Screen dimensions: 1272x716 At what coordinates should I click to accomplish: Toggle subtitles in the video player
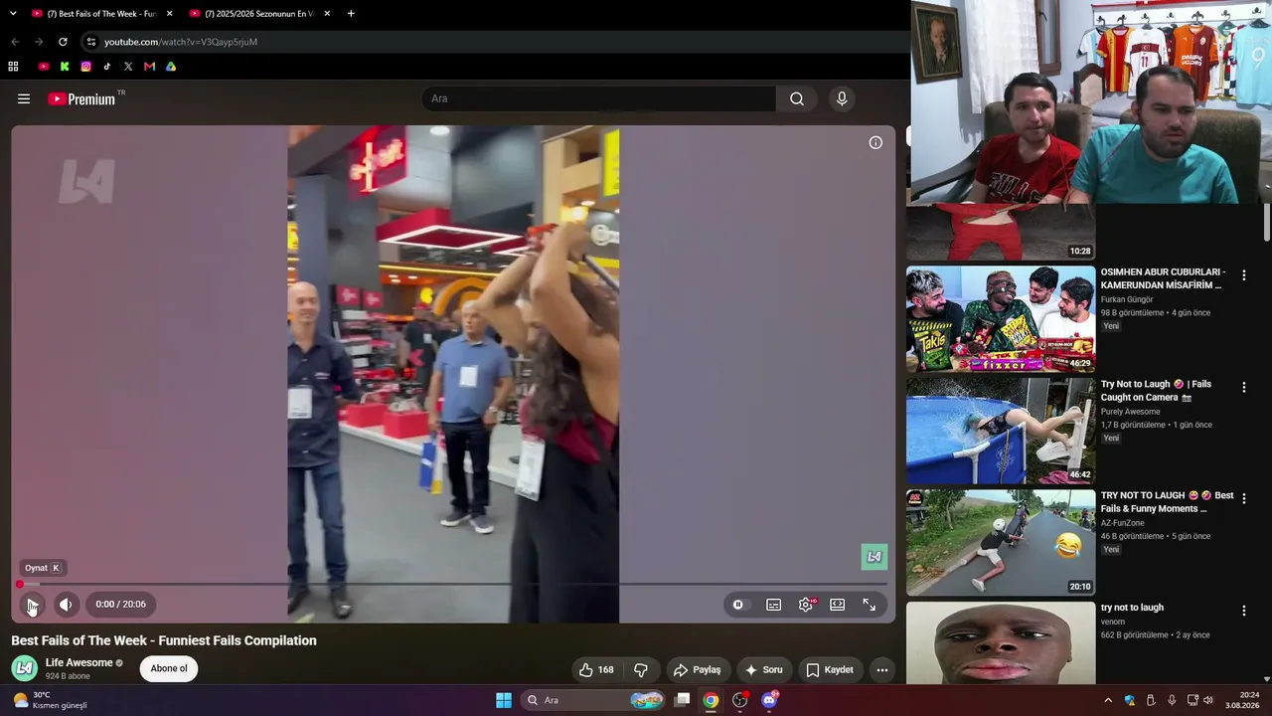[773, 605]
